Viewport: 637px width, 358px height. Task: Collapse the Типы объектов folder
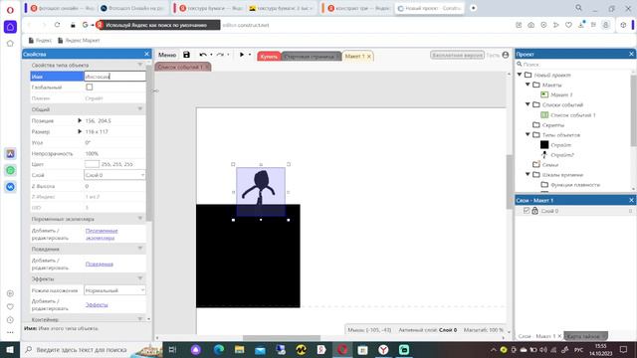528,134
